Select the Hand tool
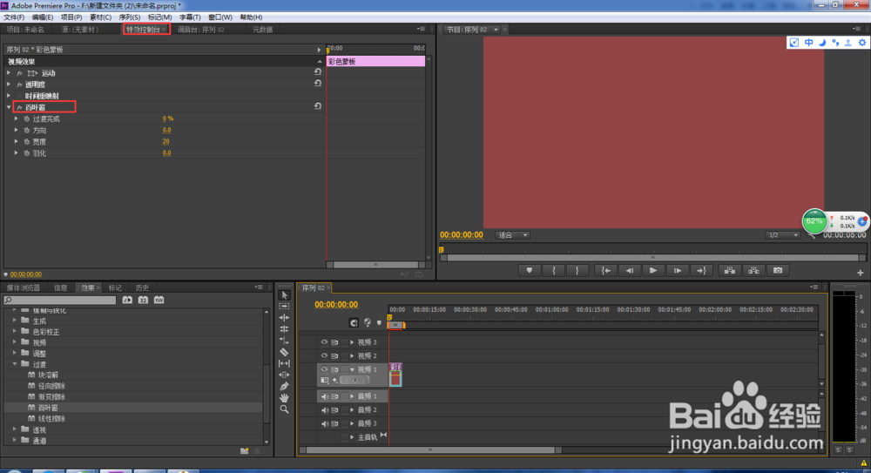This screenshot has width=871, height=473. (x=285, y=398)
